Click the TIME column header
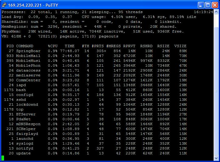220x162 pixels. click(x=70, y=46)
